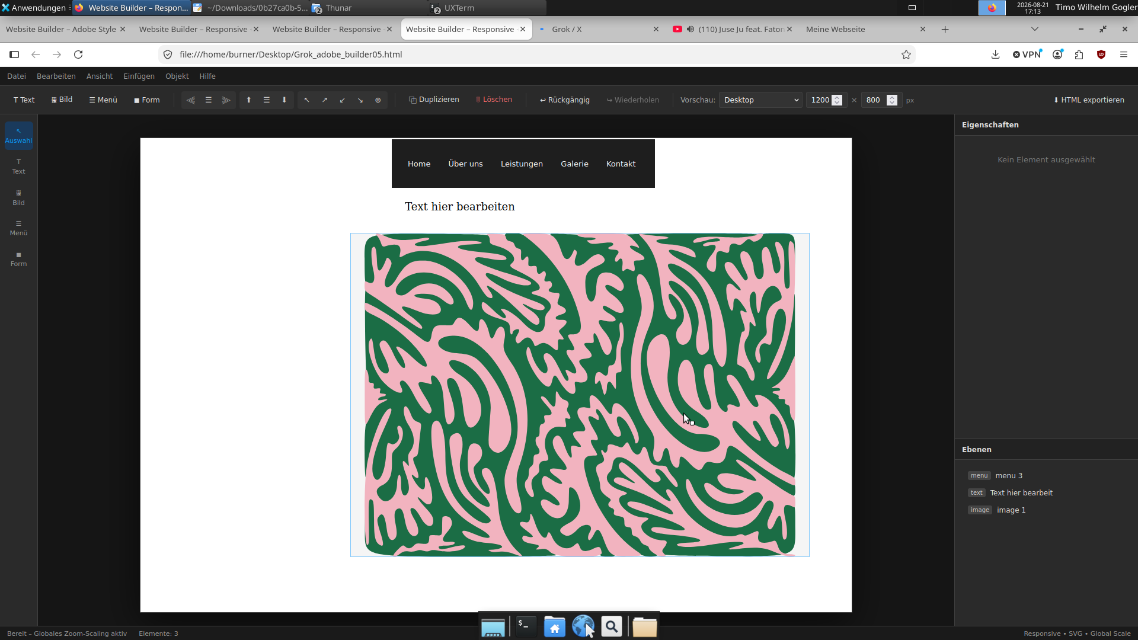Click the Kontakt link in the canvas menu
This screenshot has width=1138, height=640.
(x=621, y=164)
